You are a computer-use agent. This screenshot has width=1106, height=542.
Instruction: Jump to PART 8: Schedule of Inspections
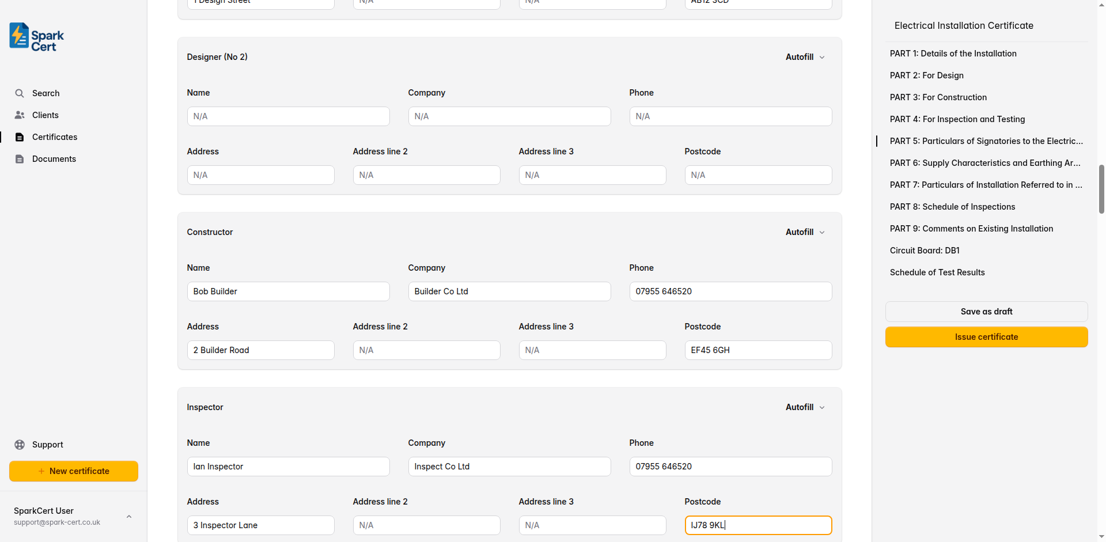point(952,207)
